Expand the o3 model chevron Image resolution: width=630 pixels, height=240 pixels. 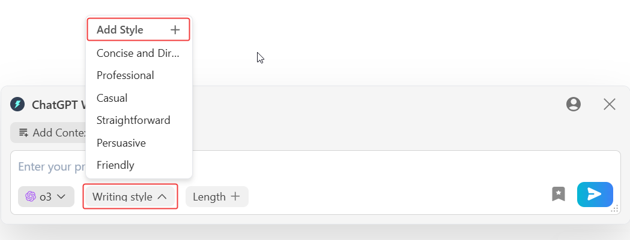pos(61,197)
